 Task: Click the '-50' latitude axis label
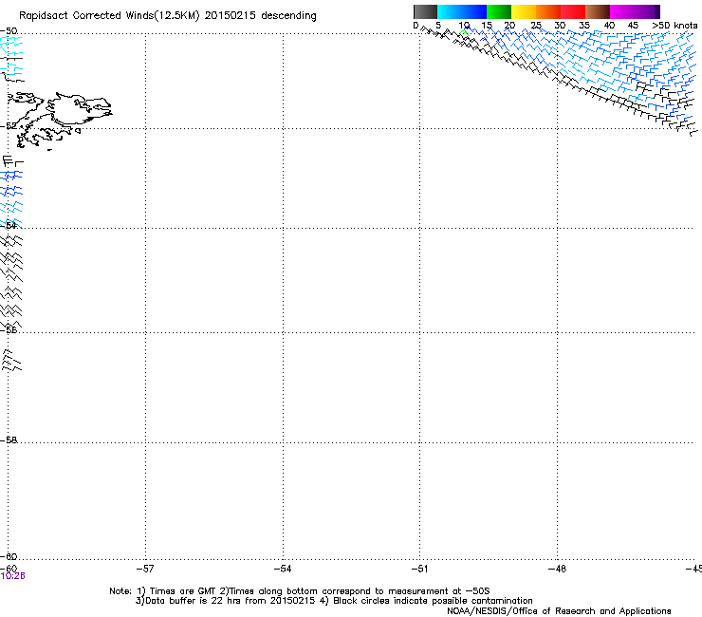tap(9, 31)
